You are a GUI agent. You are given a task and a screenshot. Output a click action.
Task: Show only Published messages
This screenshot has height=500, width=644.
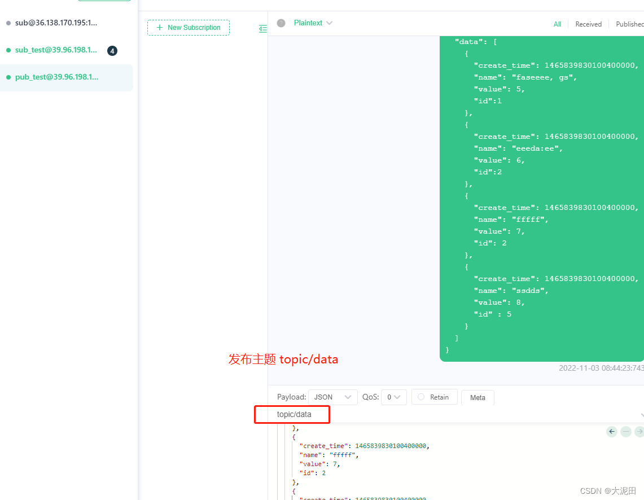coord(630,24)
